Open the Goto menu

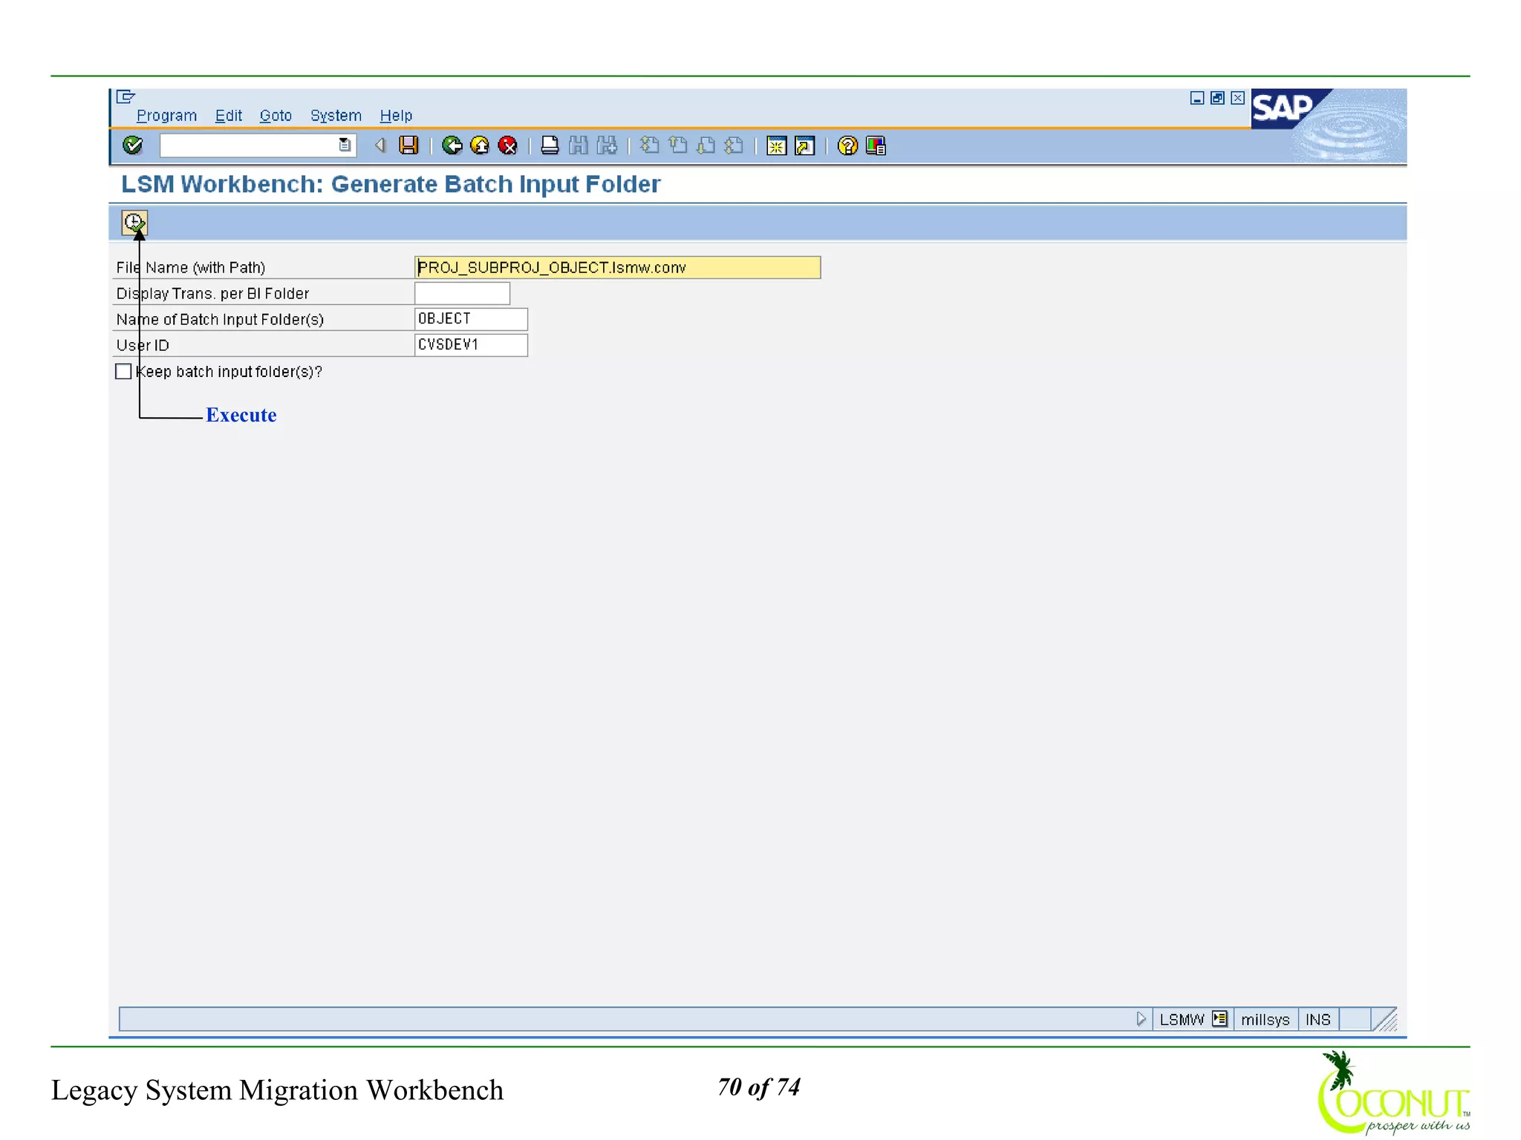[x=276, y=116]
